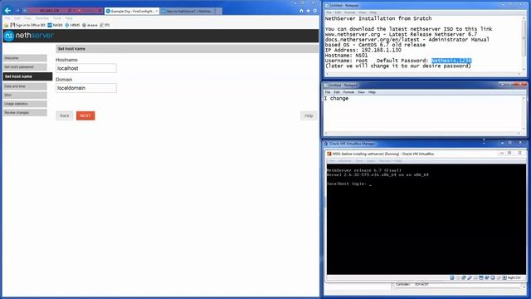The width and height of the screenshot is (531, 299).
Task: Click the VM display status icon
Action: (x=481, y=278)
